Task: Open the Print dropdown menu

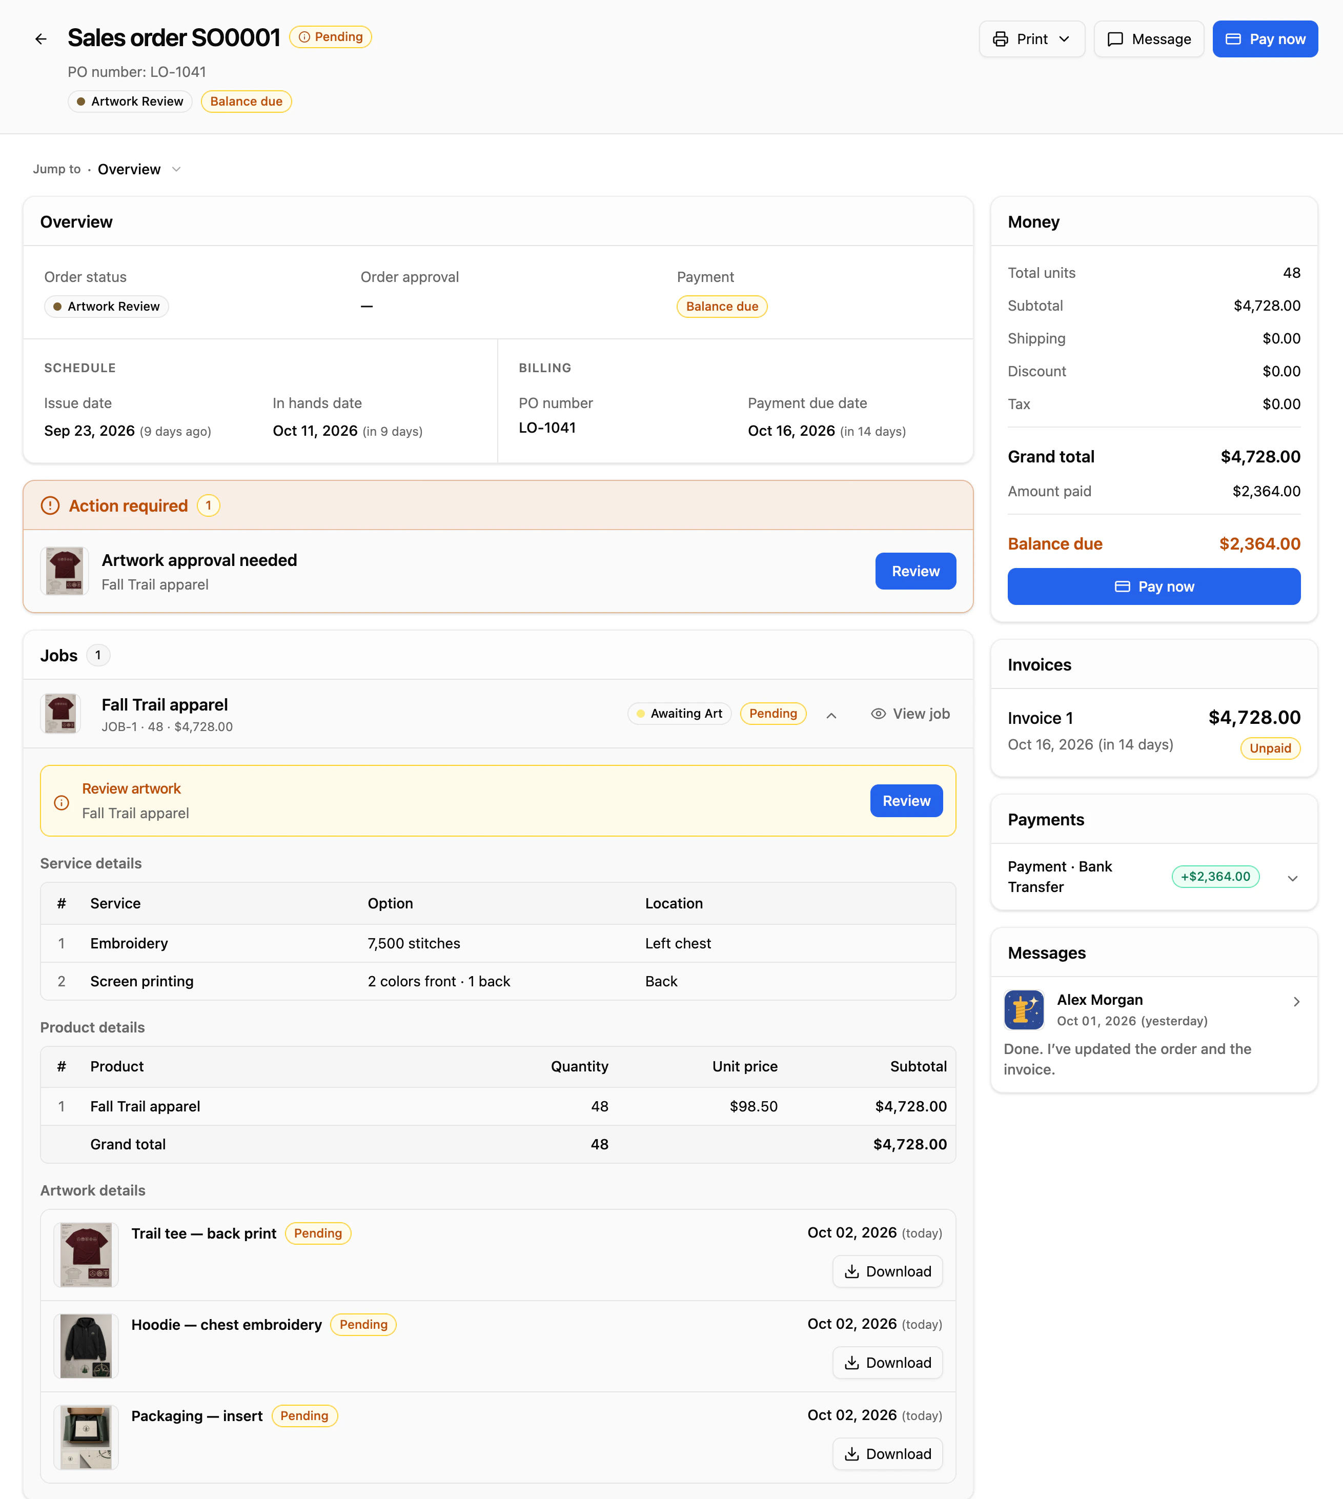Action: 1032,39
